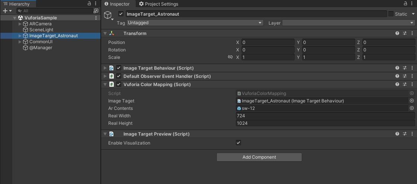Click object picker circle for Ar Contents
Viewport: 417px width, 184px height.
[x=412, y=108]
